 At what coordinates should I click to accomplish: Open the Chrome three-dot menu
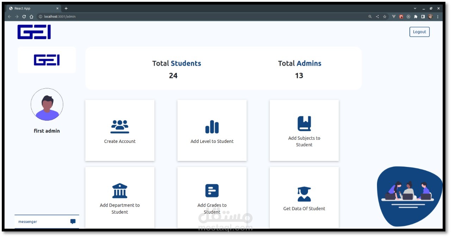coord(438,17)
